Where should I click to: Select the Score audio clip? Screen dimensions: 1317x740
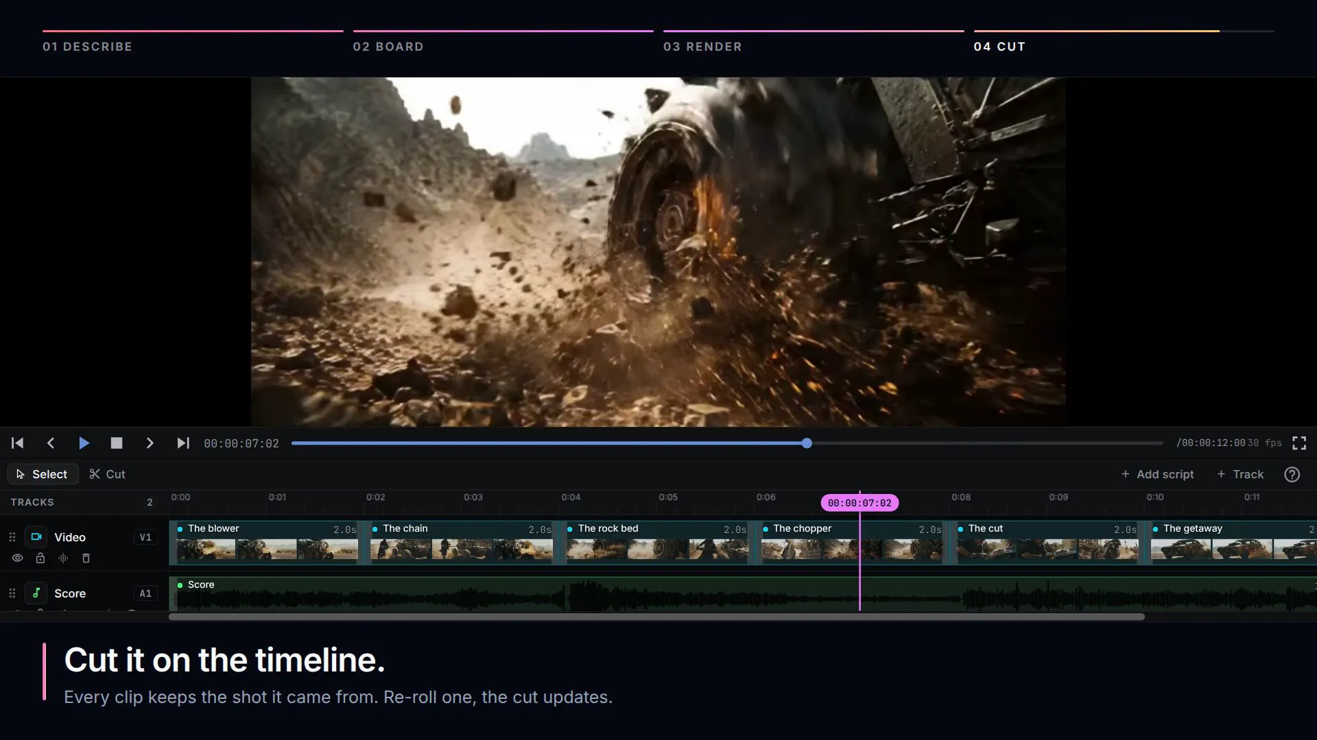744,593
